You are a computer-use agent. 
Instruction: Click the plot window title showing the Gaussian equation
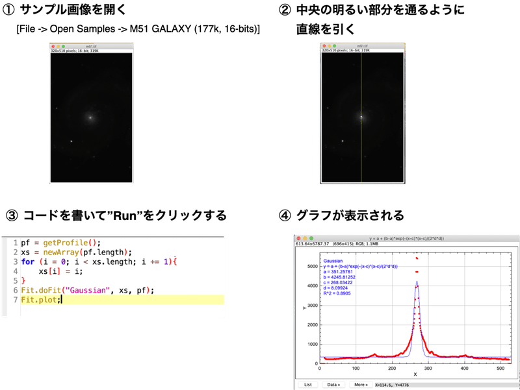(x=406, y=236)
